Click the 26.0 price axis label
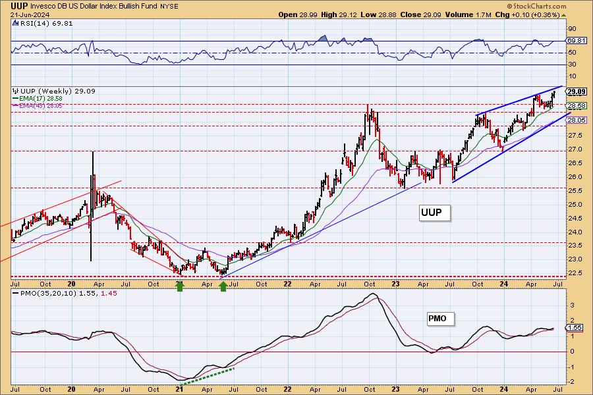This screenshot has height=395, width=593. pos(574,177)
